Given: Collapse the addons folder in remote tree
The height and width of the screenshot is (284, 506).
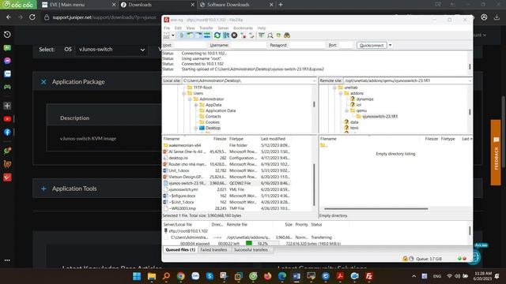Looking at the screenshot, I should (x=341, y=93).
